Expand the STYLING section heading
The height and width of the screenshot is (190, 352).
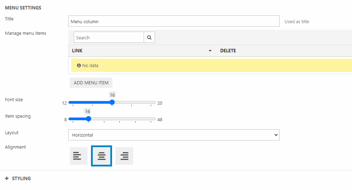tap(21, 178)
